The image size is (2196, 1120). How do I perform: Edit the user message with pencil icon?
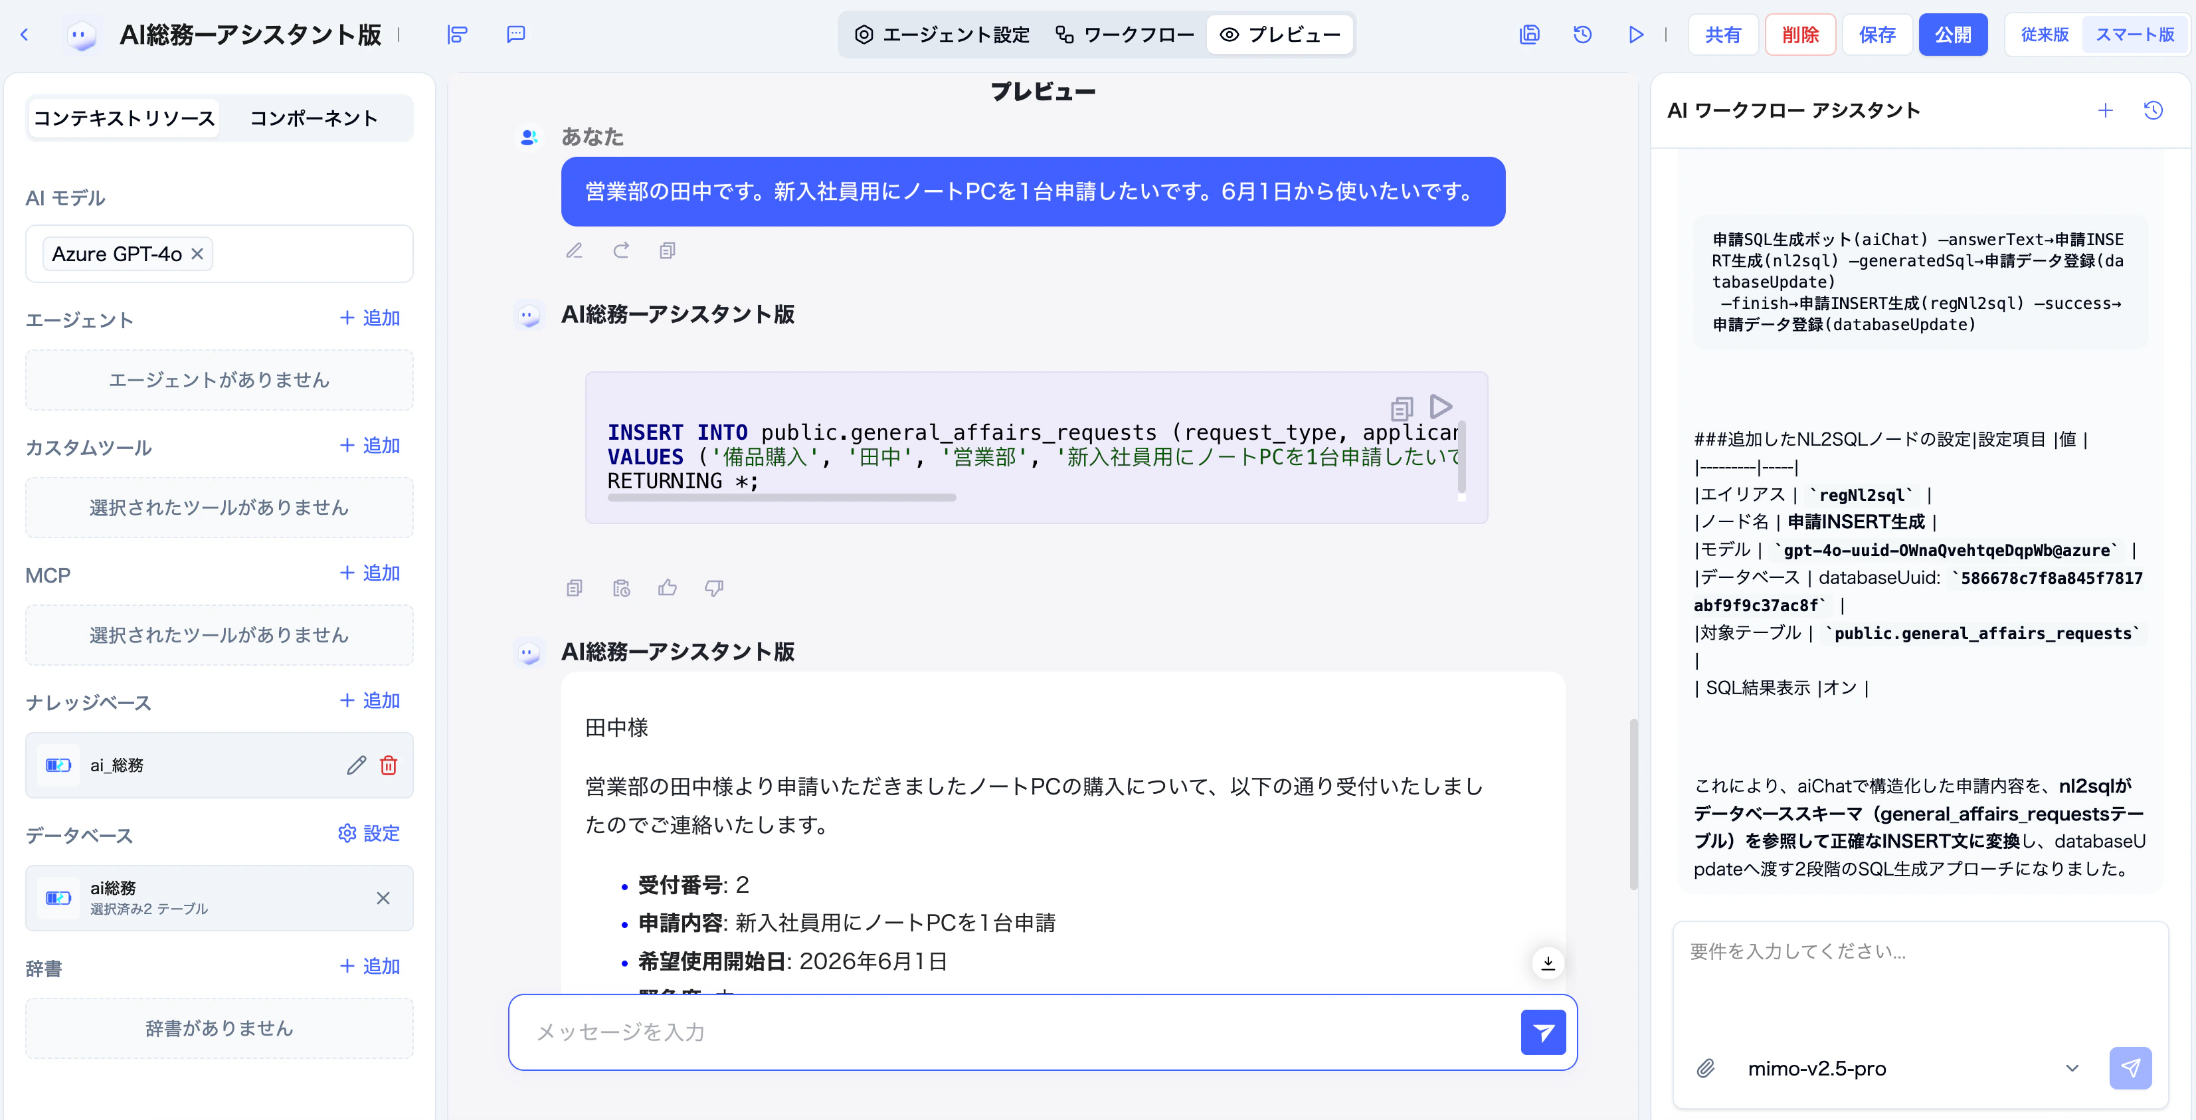pos(575,250)
